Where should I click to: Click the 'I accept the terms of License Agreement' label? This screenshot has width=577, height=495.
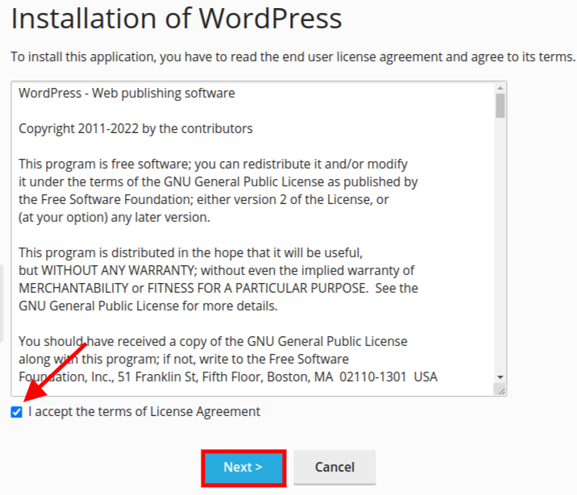click(144, 411)
